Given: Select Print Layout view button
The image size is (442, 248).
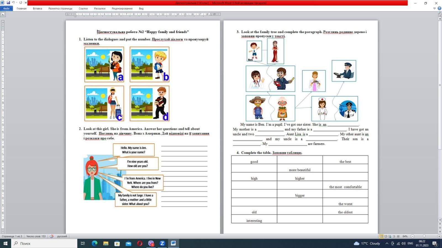Looking at the screenshot, I should pos(382,236).
